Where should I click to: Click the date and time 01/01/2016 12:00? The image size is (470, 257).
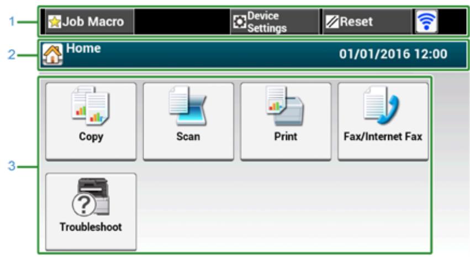click(393, 54)
